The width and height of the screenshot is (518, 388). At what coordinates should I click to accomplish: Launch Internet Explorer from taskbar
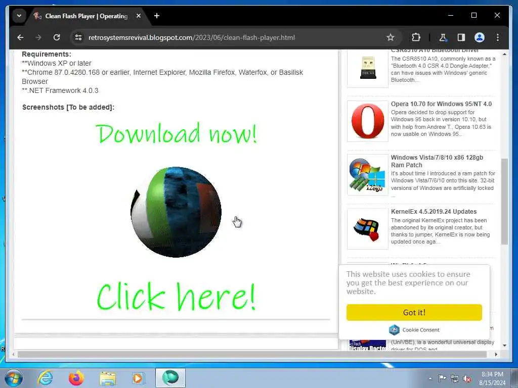[45, 378]
